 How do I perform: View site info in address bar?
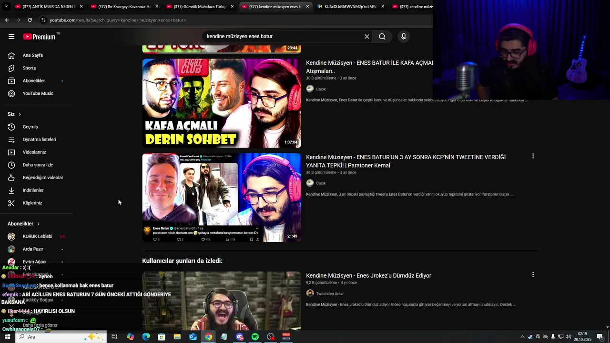43,20
